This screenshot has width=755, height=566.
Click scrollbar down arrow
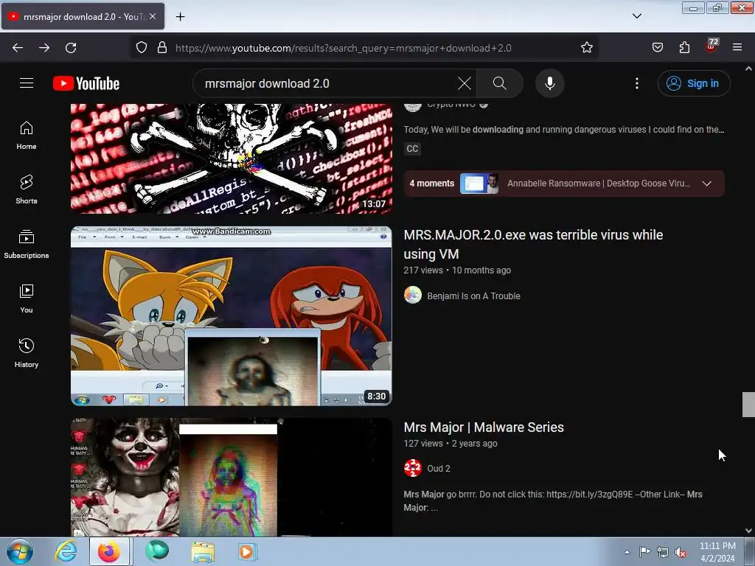point(748,531)
